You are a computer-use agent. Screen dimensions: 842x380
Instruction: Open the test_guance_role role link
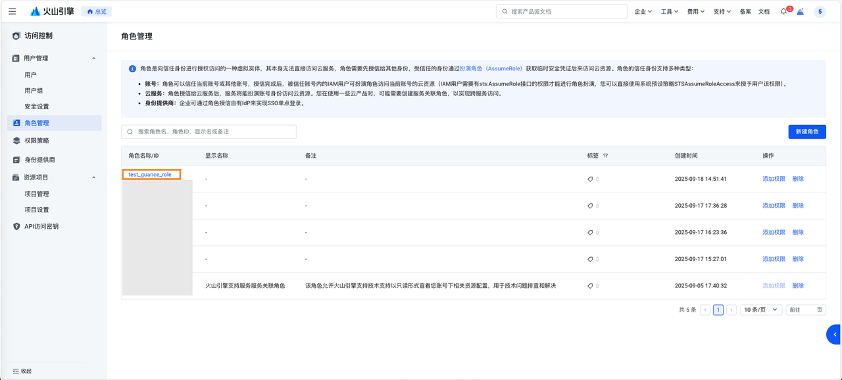pyautogui.click(x=150, y=174)
